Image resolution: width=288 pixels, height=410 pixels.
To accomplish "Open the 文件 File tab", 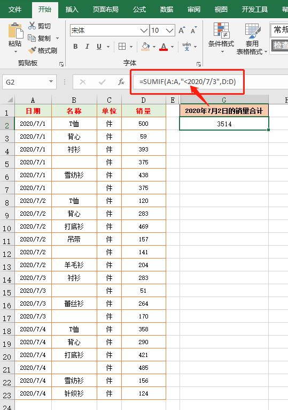I will 15,10.
